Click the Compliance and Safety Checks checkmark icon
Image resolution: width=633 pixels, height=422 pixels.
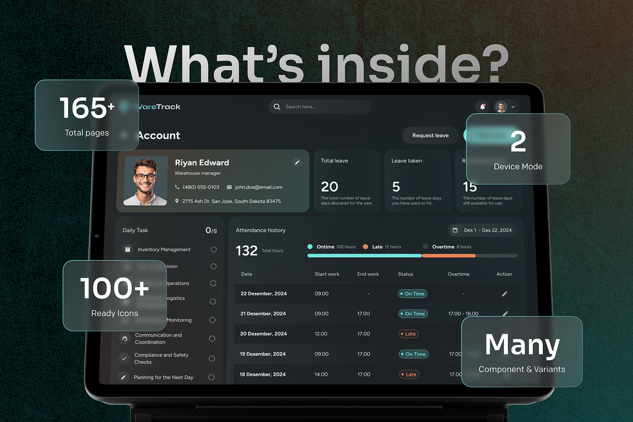(124, 358)
